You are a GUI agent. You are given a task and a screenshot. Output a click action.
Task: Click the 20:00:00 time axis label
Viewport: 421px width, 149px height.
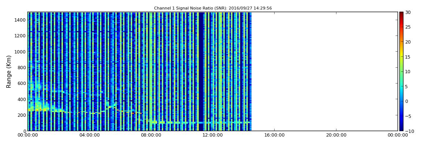tap(336, 135)
